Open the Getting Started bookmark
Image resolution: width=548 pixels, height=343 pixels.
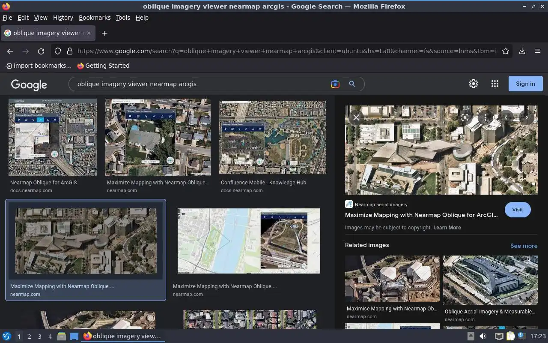[103, 66]
